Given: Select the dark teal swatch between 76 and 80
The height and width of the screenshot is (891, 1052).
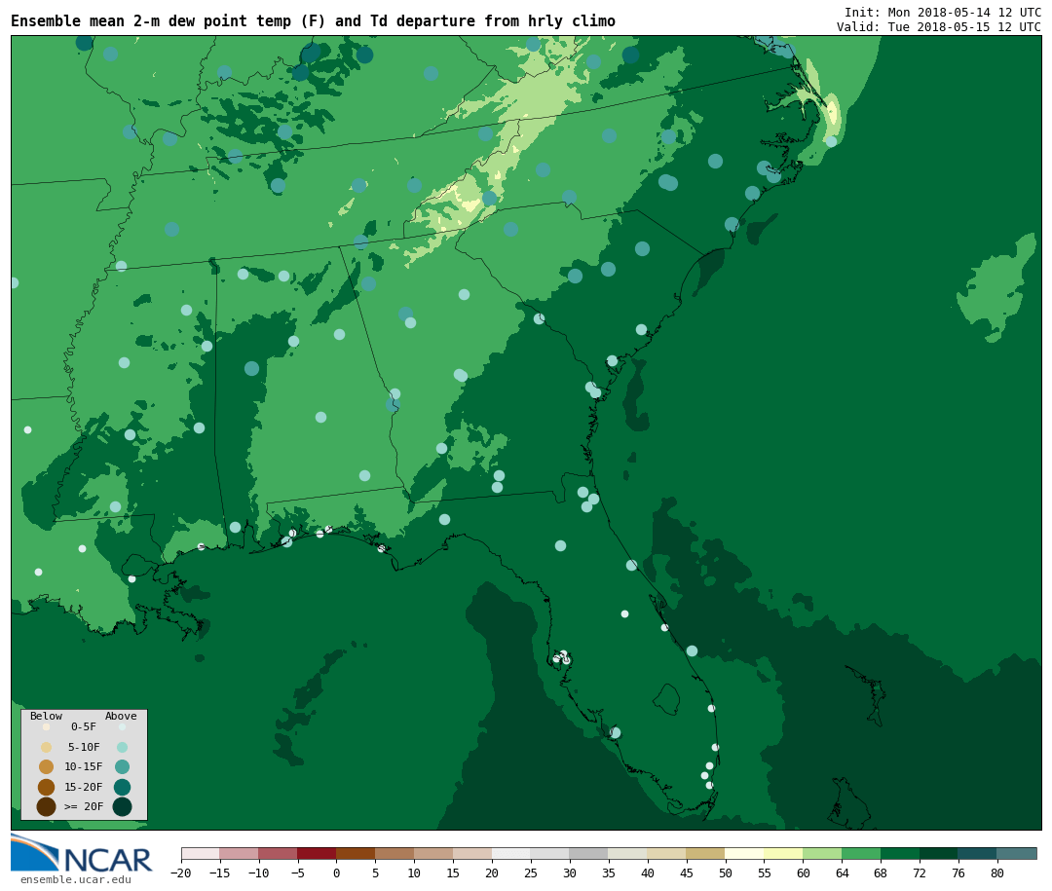Looking at the screenshot, I should [978, 853].
